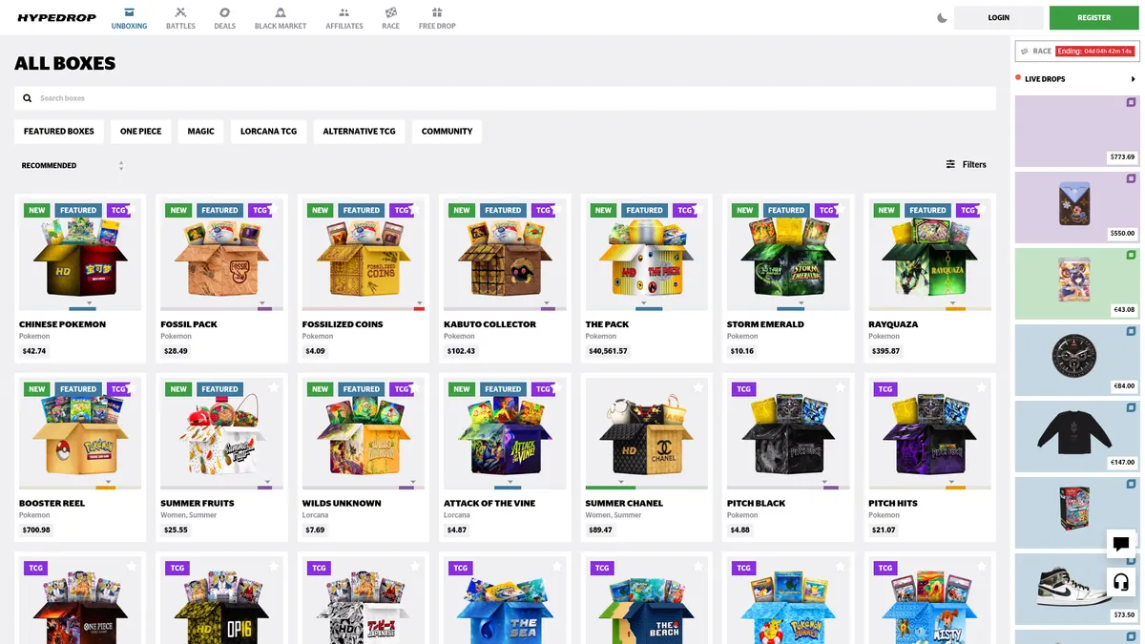Click the HypeDrop logo
1145x644 pixels.
coord(56,17)
